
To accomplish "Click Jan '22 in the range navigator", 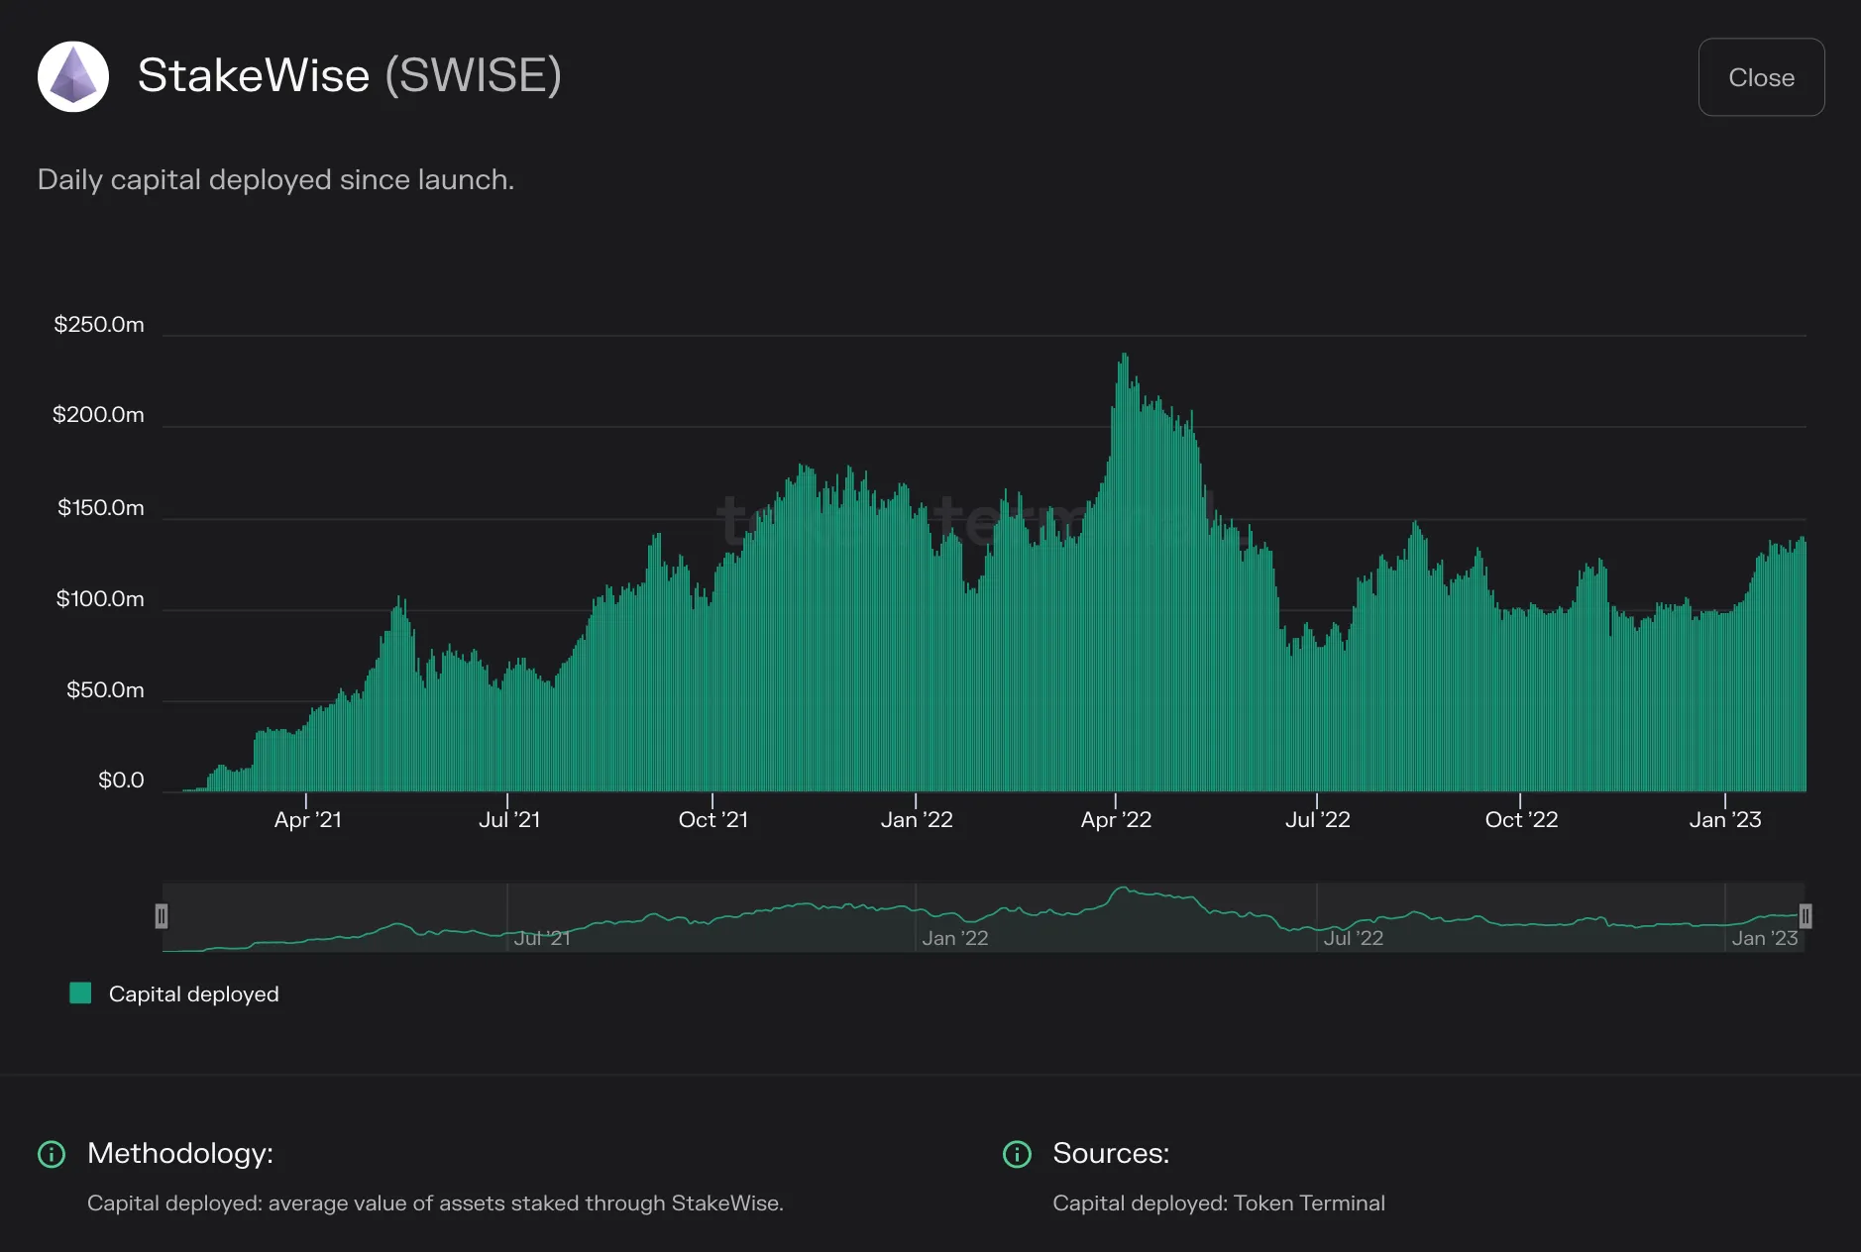I will pyautogui.click(x=955, y=938).
